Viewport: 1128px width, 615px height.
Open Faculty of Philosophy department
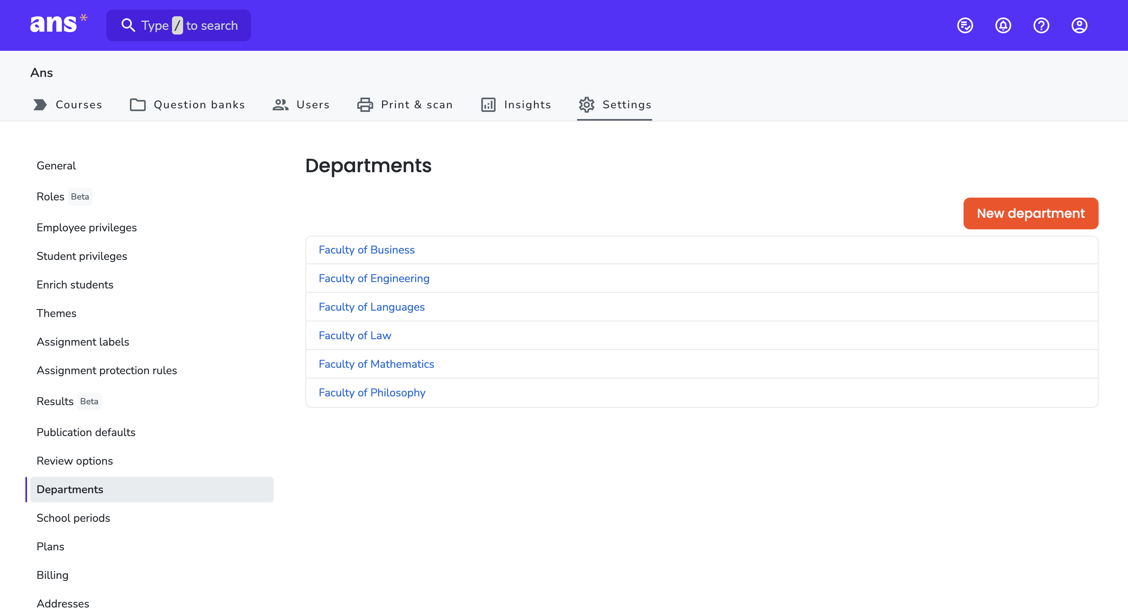pyautogui.click(x=372, y=392)
